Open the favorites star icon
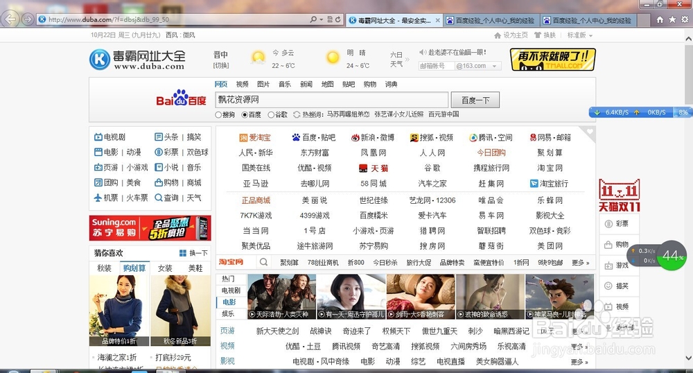Screen dimensions: 693x373 [x=672, y=19]
